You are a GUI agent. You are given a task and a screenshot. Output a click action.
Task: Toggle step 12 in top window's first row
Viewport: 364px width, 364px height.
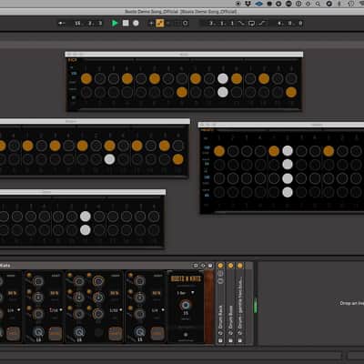pyautogui.click(x=237, y=78)
